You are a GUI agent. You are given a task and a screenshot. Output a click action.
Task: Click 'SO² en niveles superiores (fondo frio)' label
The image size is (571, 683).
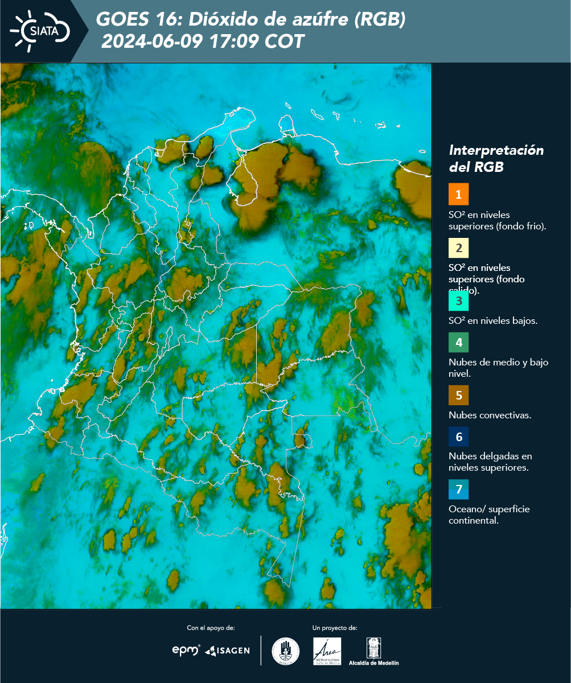(498, 220)
